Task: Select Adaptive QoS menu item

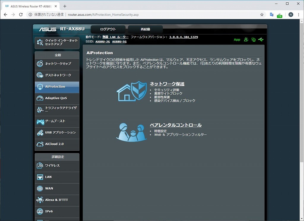Action: pyautogui.click(x=57, y=98)
